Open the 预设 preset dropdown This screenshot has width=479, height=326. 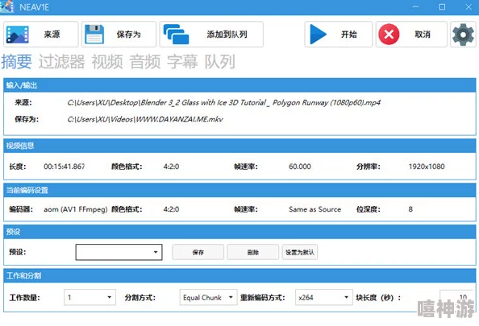click(x=119, y=252)
